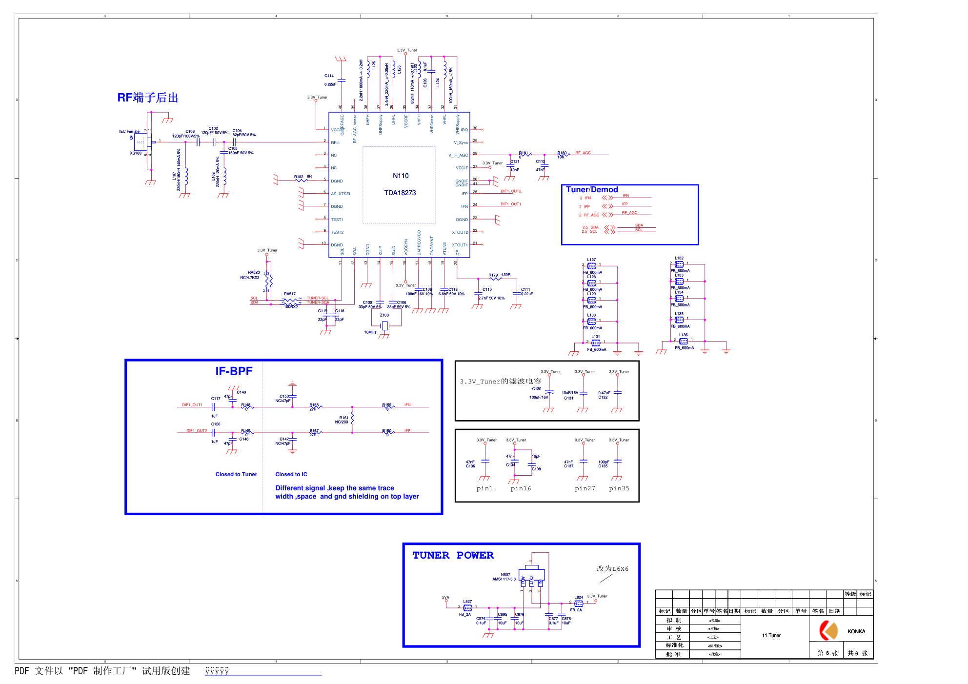Click the R161 NC/200 resistor symbol
Image resolution: width=968 pixels, height=684 pixels.
point(352,418)
